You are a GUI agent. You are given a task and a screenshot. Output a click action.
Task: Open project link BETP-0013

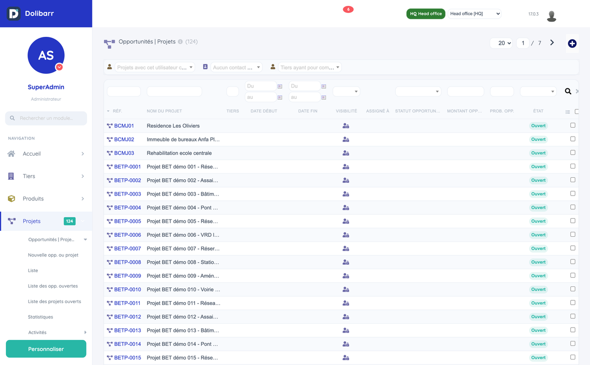click(x=127, y=330)
